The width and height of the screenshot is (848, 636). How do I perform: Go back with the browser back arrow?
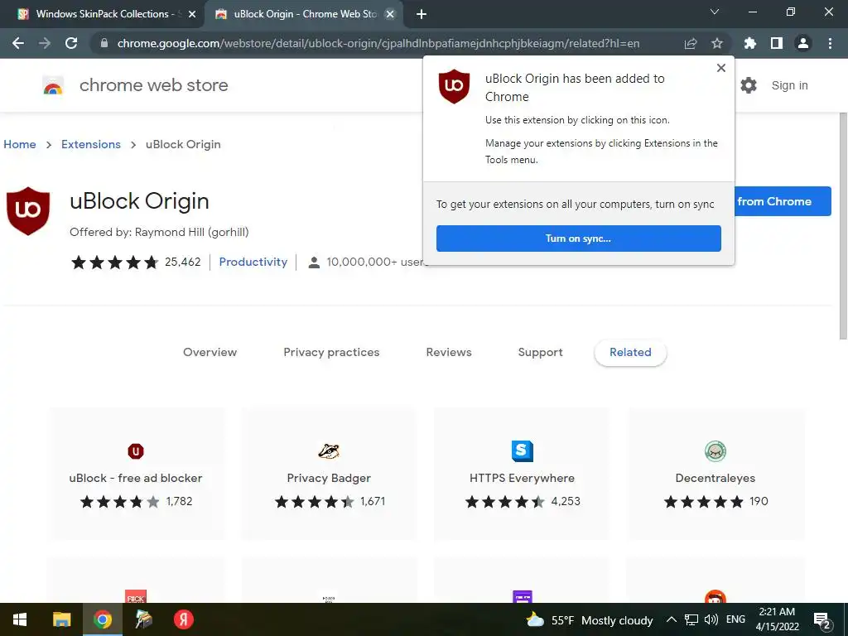pyautogui.click(x=18, y=43)
